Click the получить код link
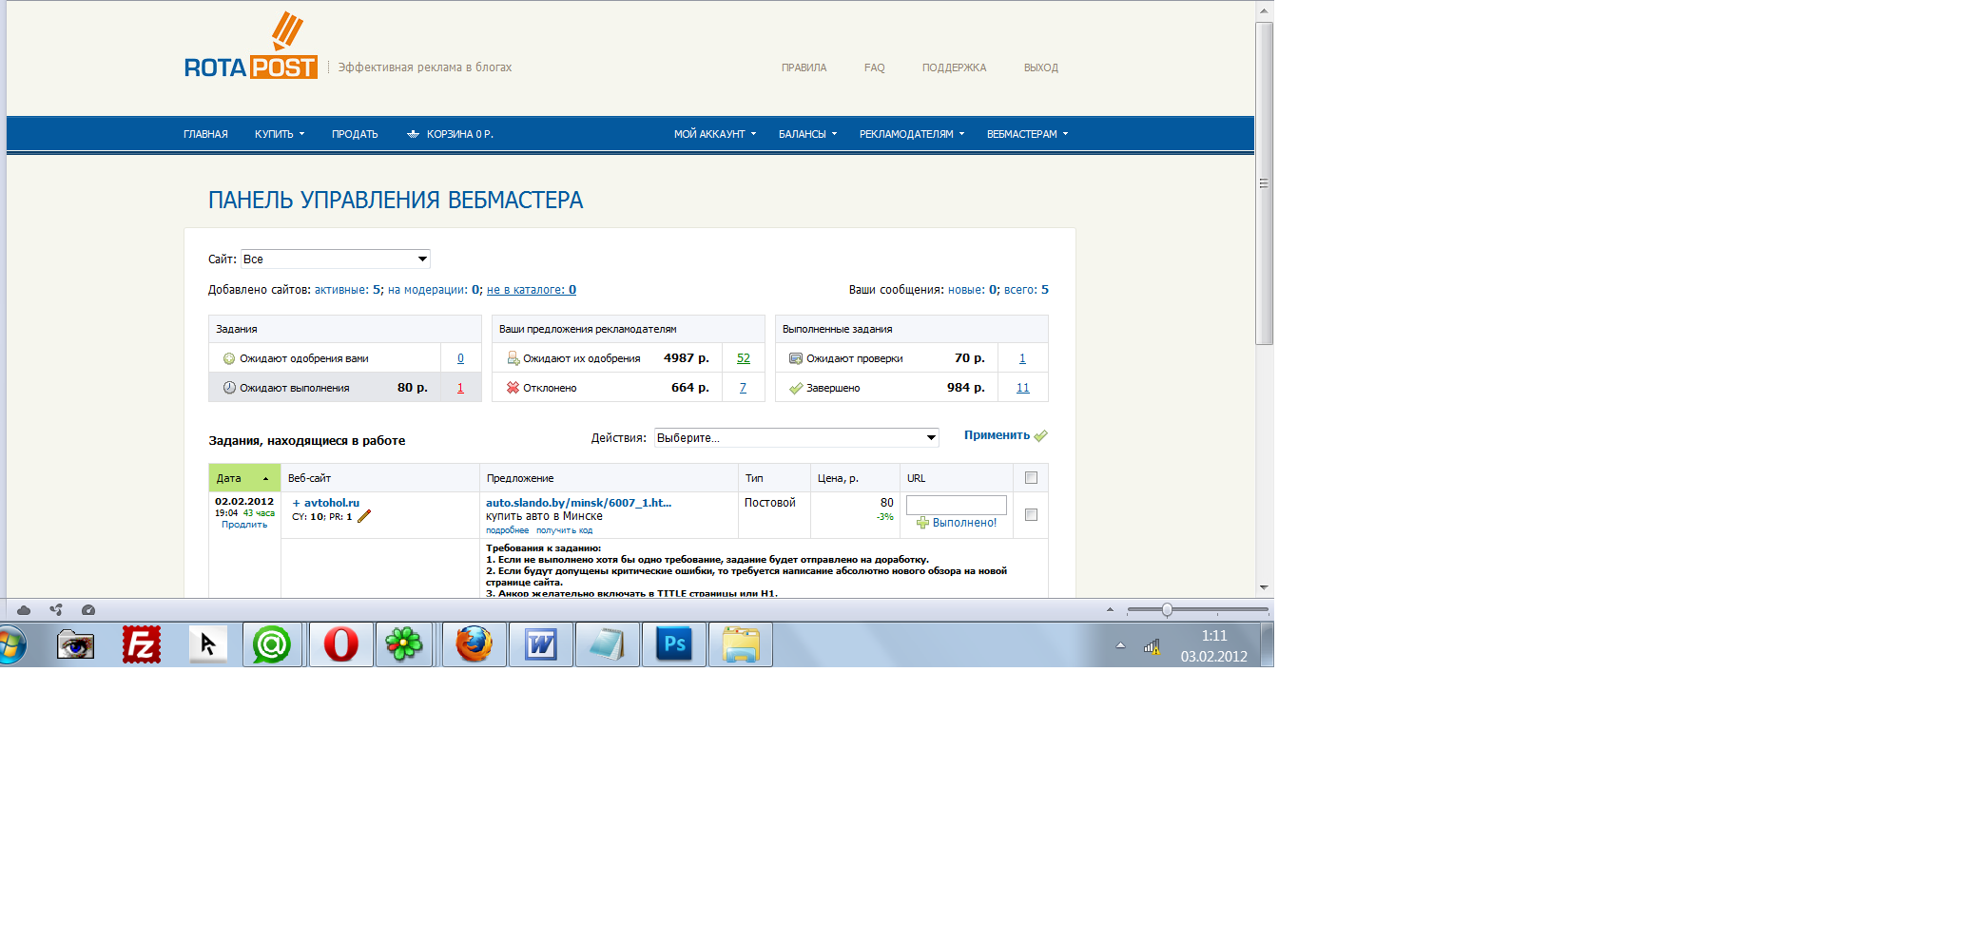 564,530
